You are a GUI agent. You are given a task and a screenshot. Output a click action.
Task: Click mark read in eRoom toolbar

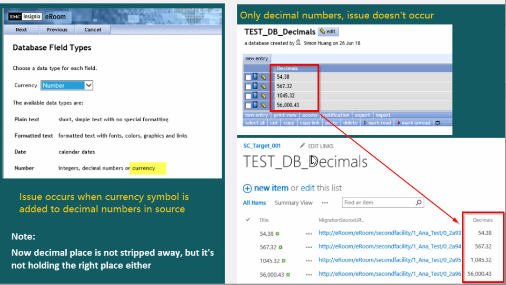pyautogui.click(x=378, y=123)
